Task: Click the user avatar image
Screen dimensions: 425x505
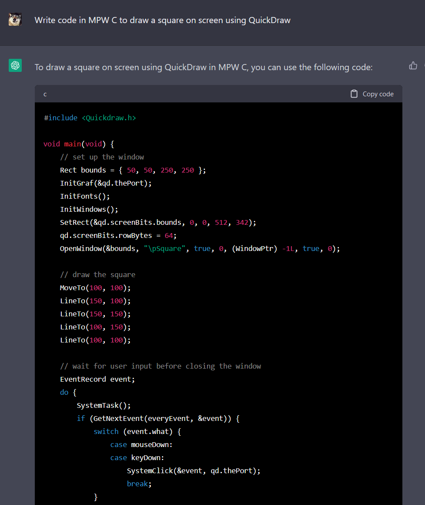Action: click(x=15, y=19)
